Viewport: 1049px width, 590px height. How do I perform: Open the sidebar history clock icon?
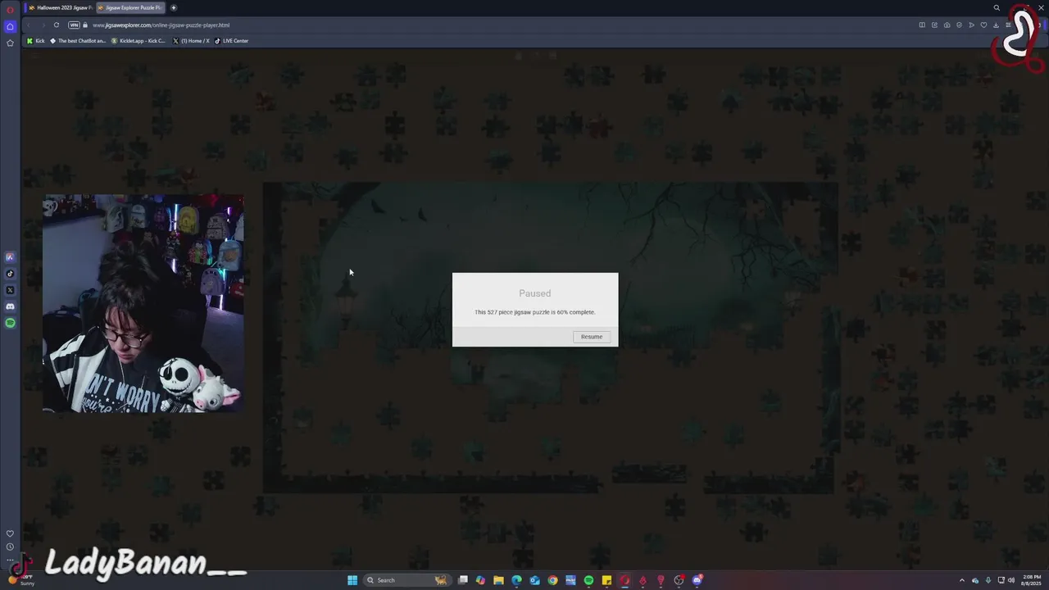tap(10, 547)
